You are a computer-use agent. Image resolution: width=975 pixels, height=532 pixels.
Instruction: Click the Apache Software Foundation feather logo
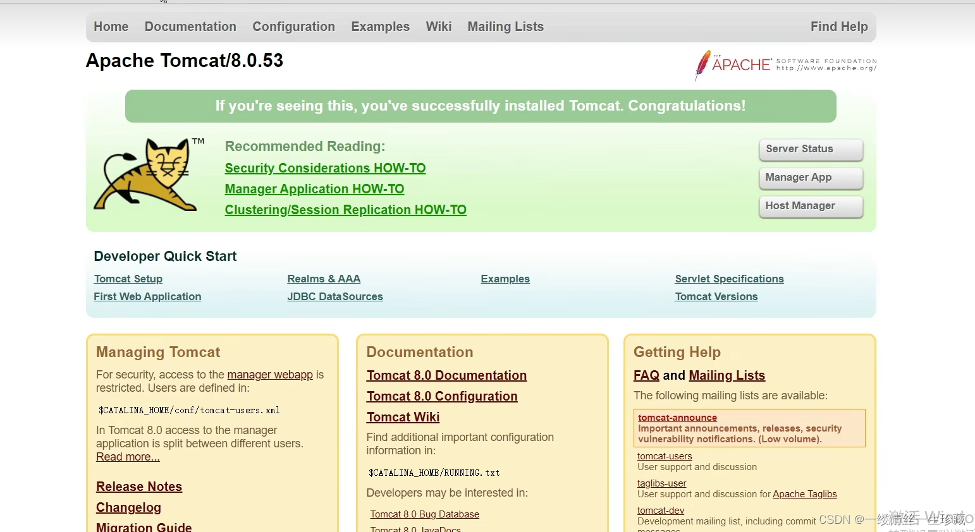tap(785, 65)
